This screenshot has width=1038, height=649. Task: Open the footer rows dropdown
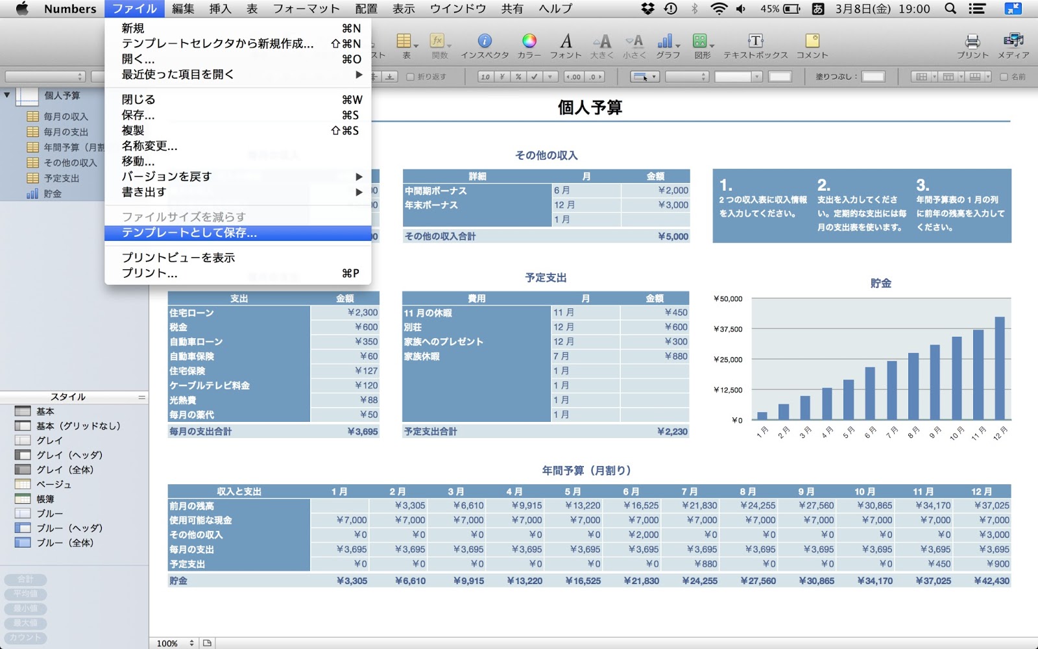click(978, 77)
